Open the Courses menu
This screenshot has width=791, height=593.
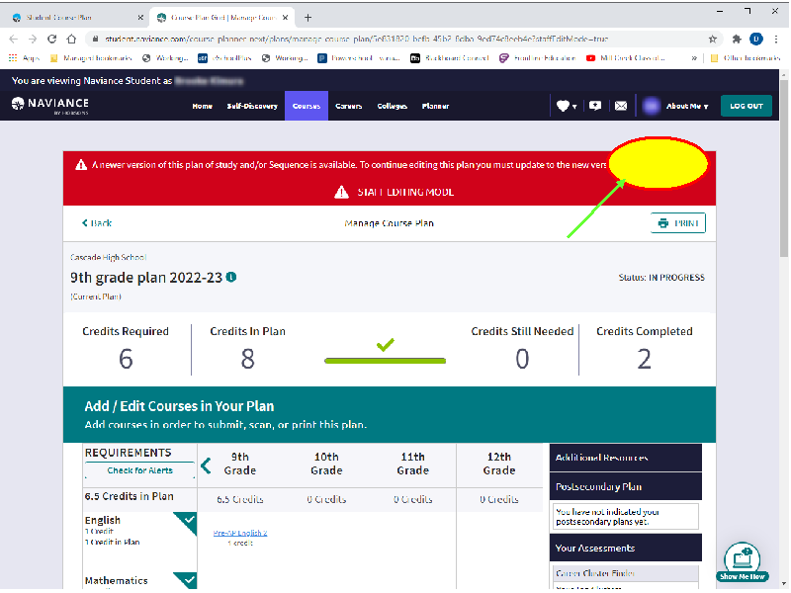pos(307,106)
